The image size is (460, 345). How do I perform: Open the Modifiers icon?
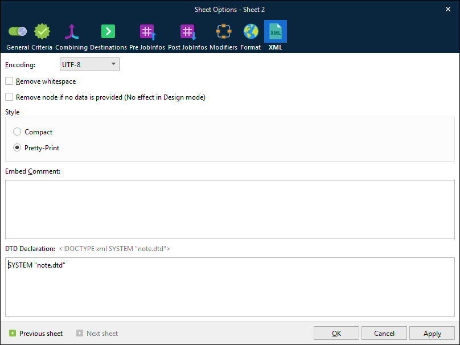[x=224, y=31]
